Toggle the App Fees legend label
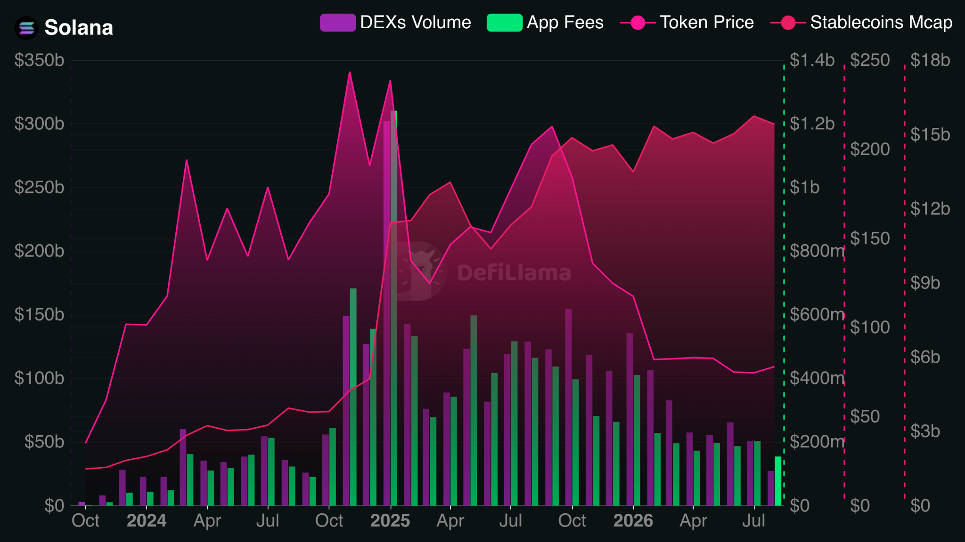The height and width of the screenshot is (542, 965). pyautogui.click(x=565, y=23)
